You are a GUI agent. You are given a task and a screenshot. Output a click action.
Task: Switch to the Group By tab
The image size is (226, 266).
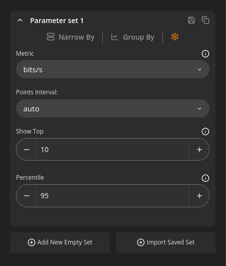click(132, 37)
